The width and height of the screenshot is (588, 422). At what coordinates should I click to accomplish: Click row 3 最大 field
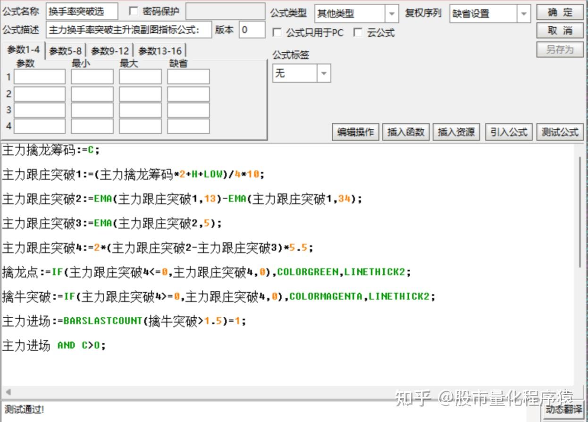[140, 110]
